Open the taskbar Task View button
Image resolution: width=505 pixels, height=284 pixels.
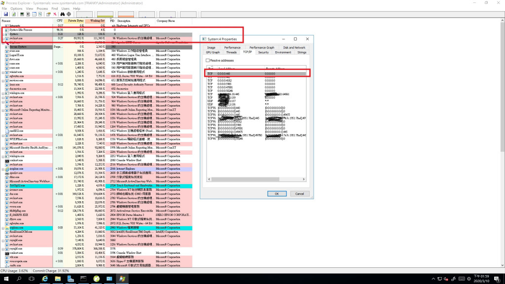pos(32,279)
